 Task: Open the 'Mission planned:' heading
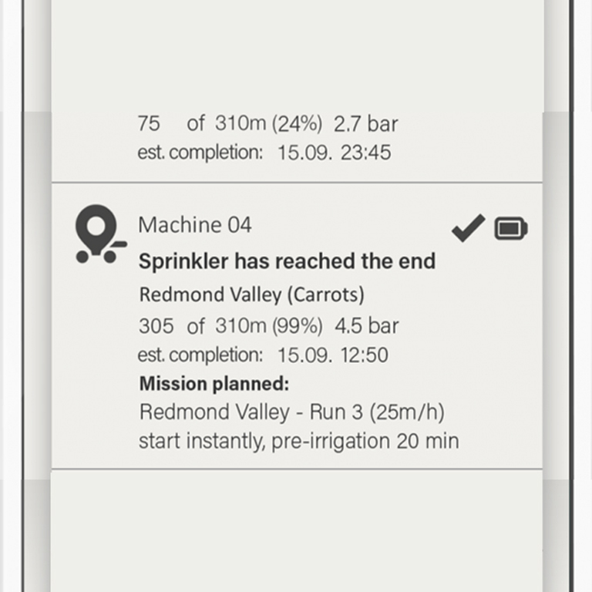pyautogui.click(x=214, y=384)
